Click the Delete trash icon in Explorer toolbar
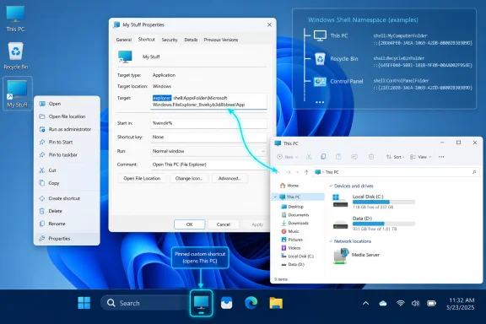486x324 pixels. click(x=371, y=157)
